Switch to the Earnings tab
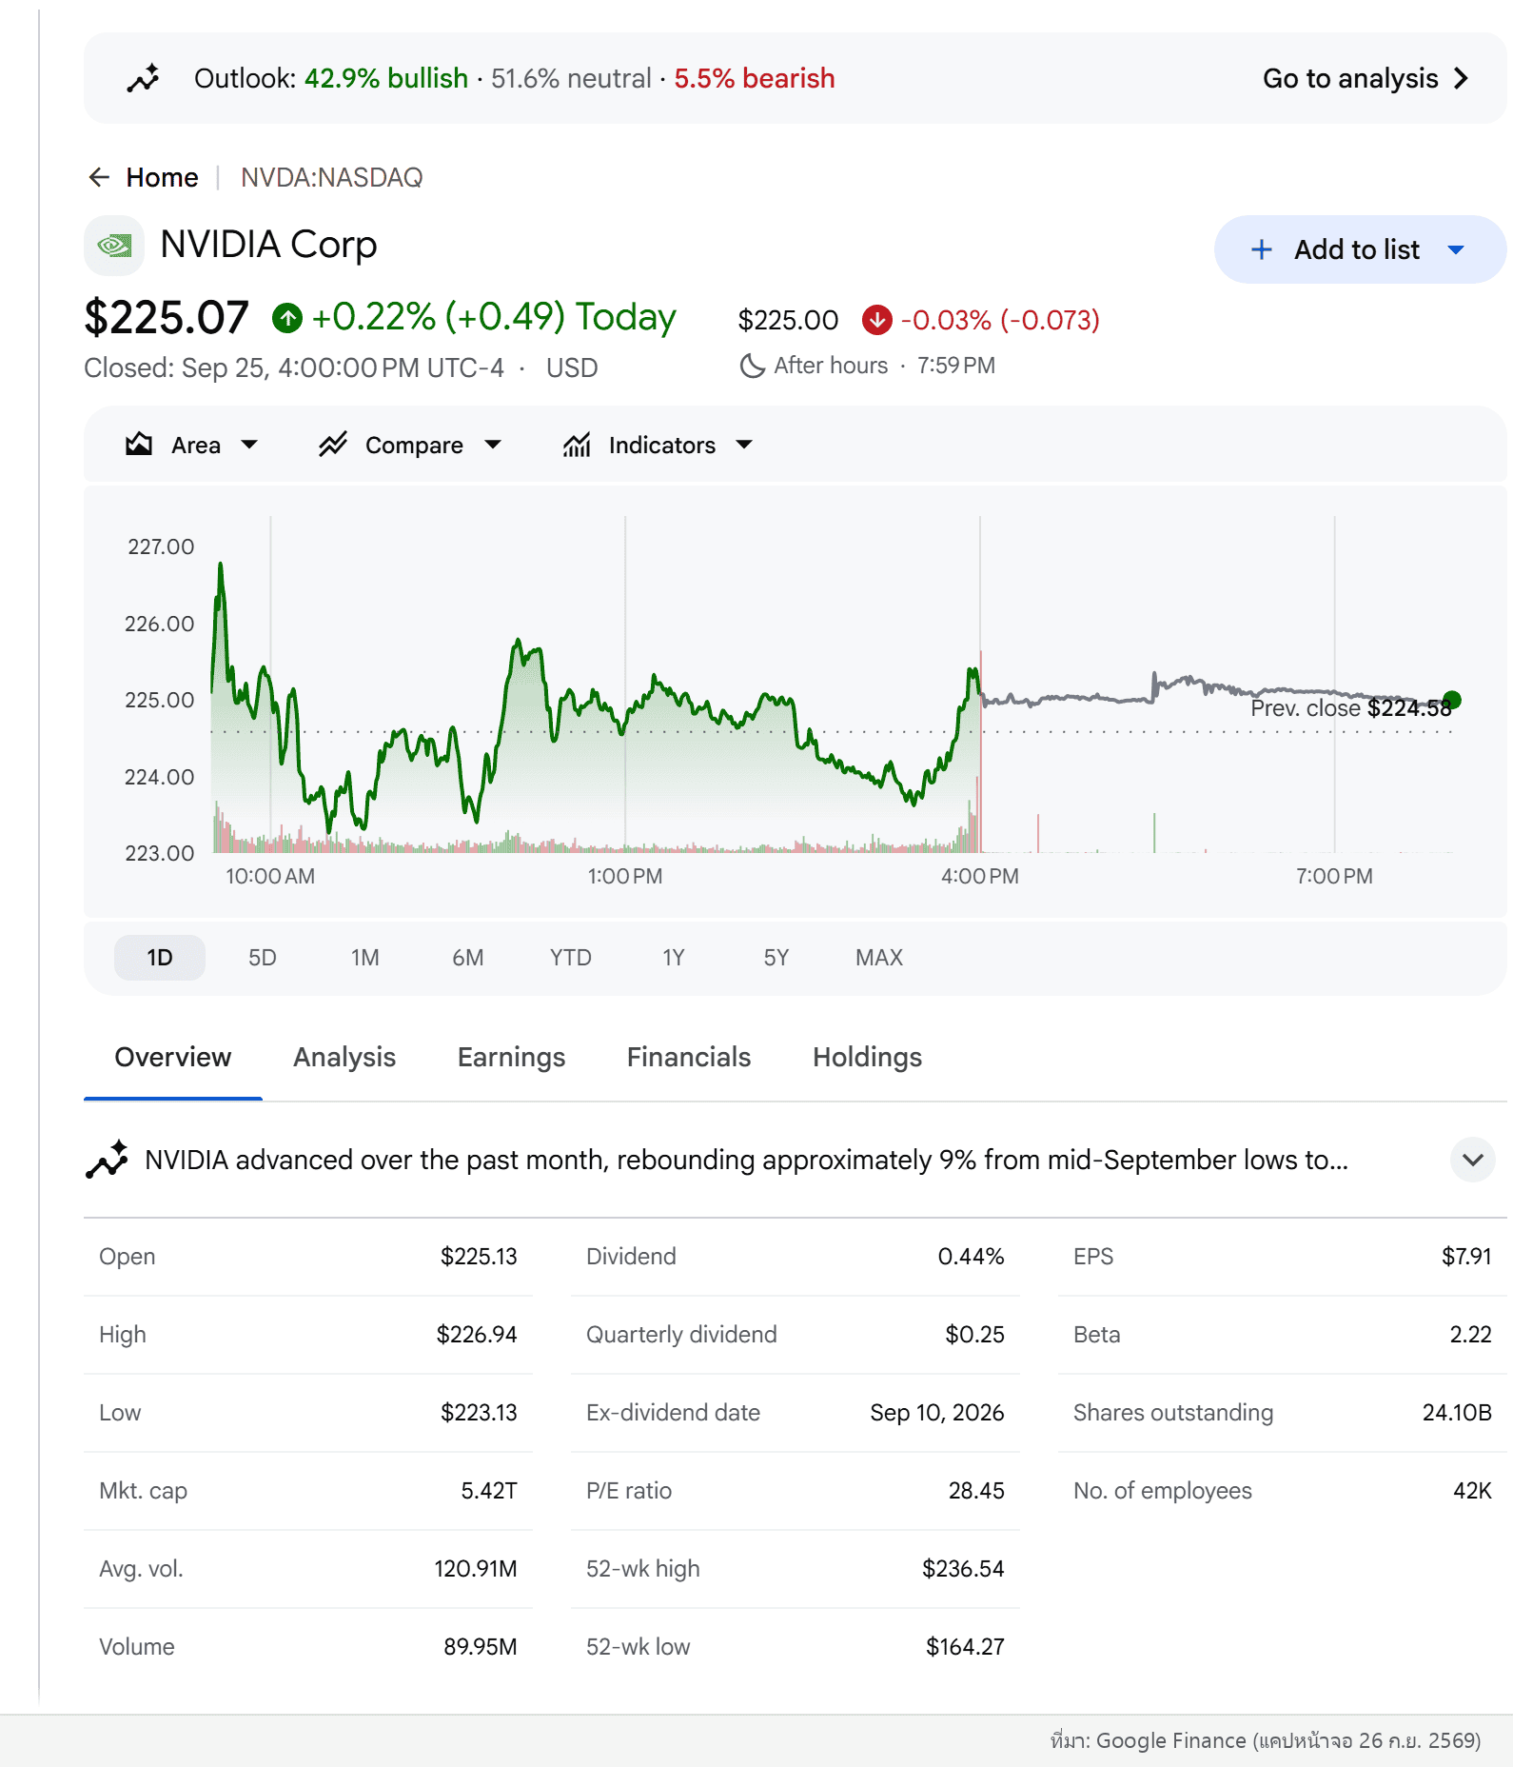The image size is (1513, 1767). 512,1057
